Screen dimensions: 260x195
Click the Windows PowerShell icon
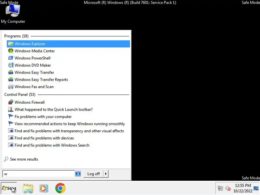(11, 58)
